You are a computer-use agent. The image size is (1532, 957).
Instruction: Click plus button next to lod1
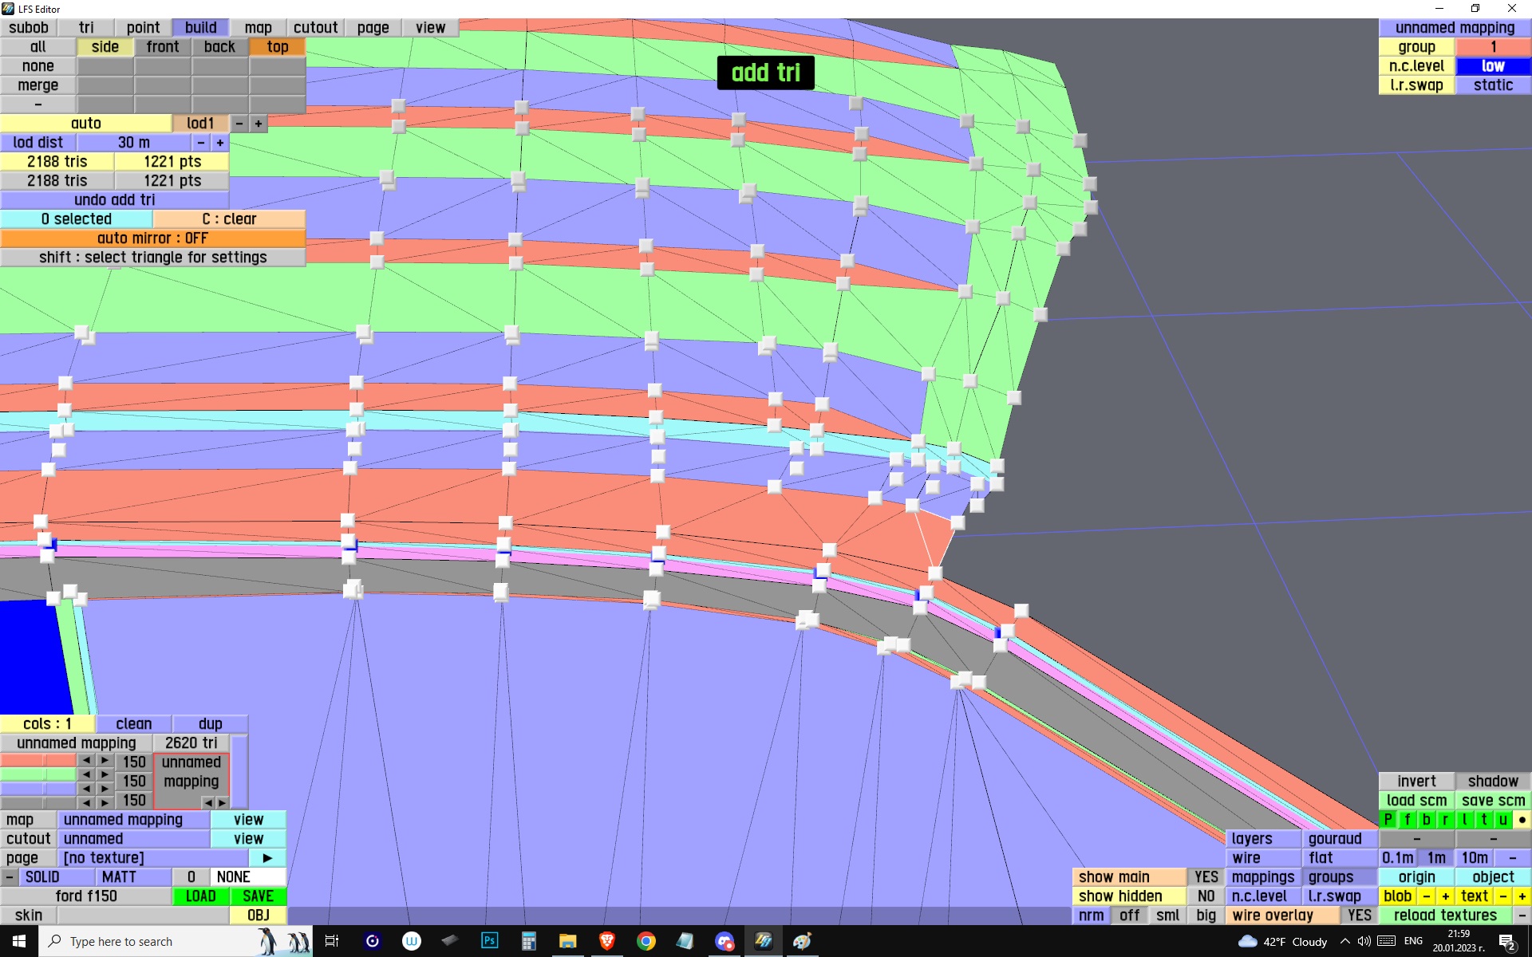point(258,123)
